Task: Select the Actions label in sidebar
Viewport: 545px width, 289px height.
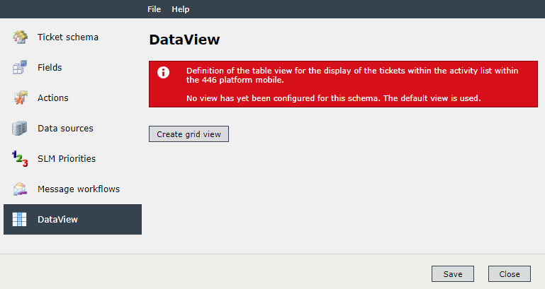Action: (53, 98)
